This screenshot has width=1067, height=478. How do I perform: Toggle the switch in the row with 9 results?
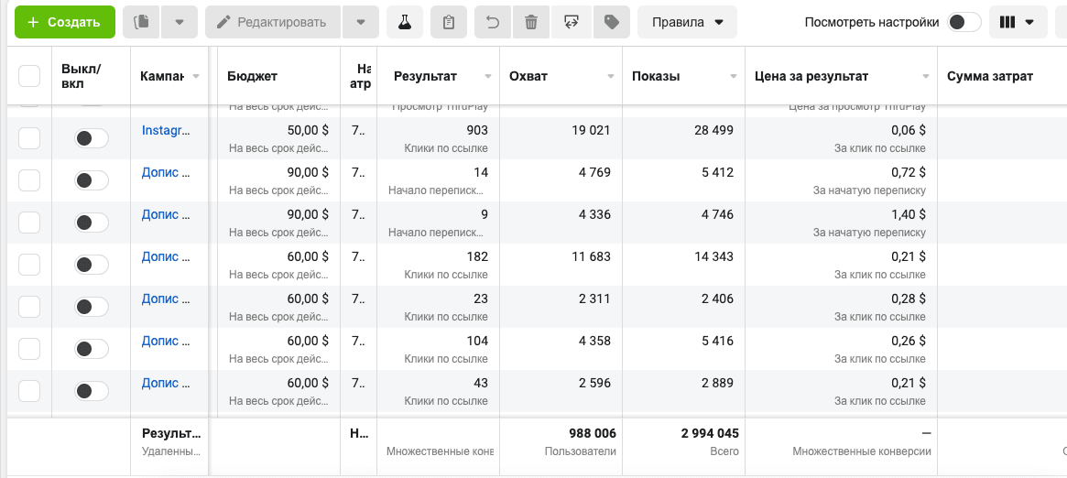92,223
